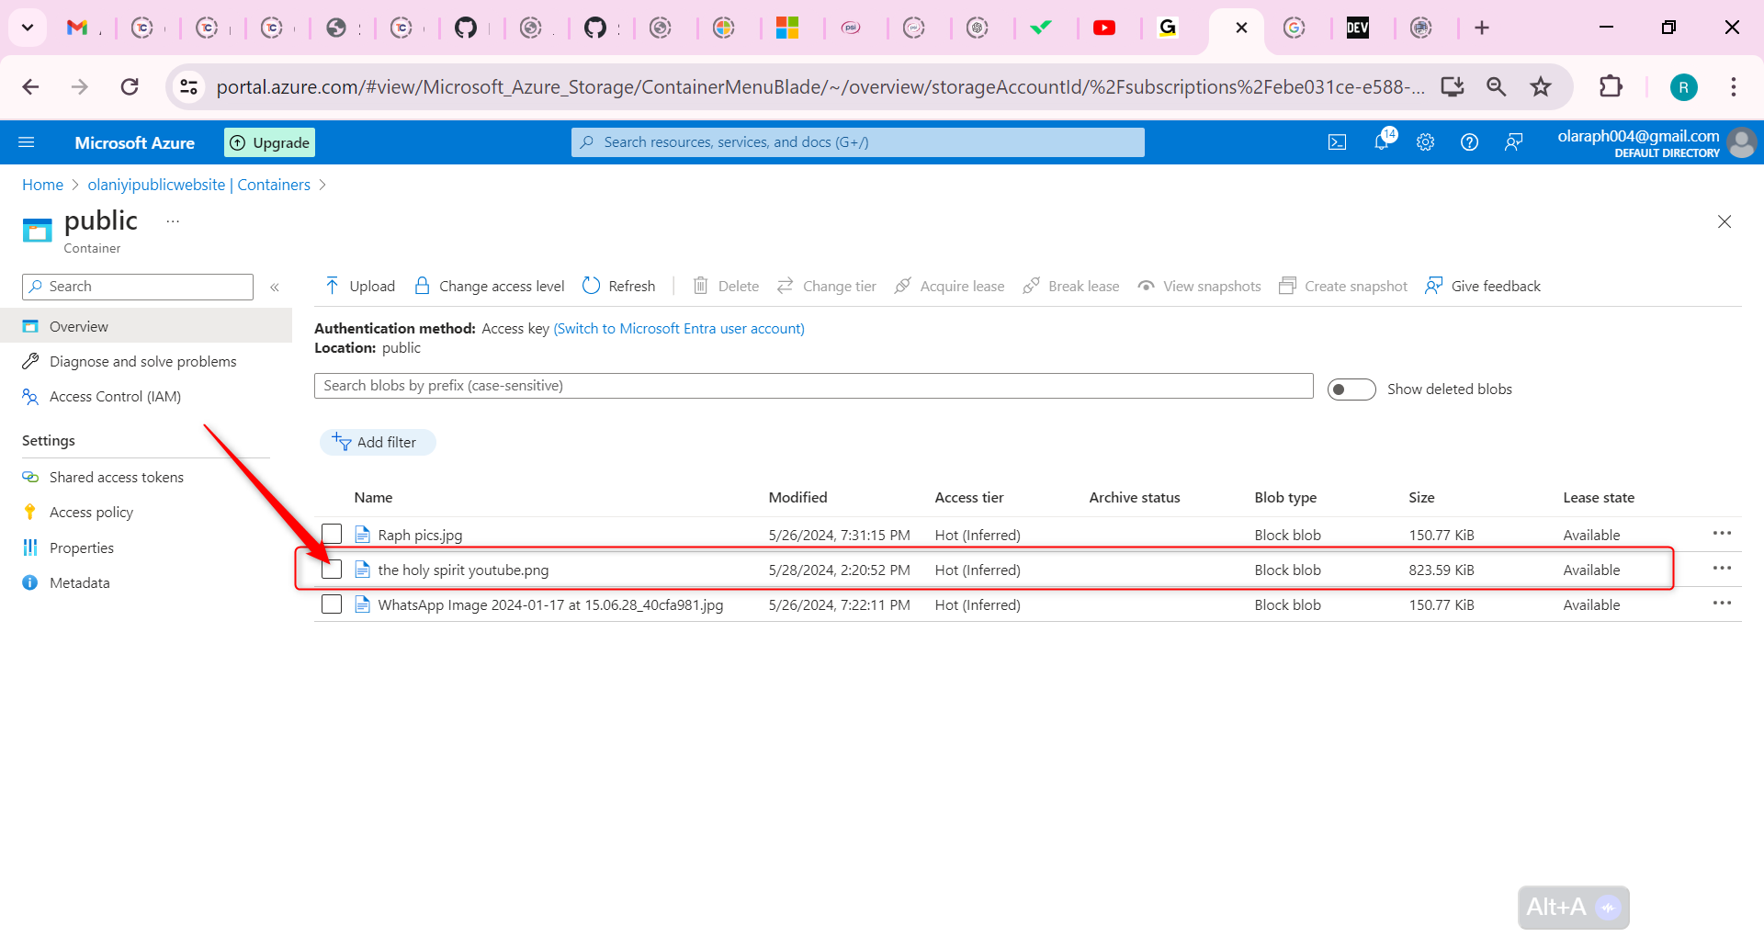
Task: Open Change access level option
Action: coord(490,287)
